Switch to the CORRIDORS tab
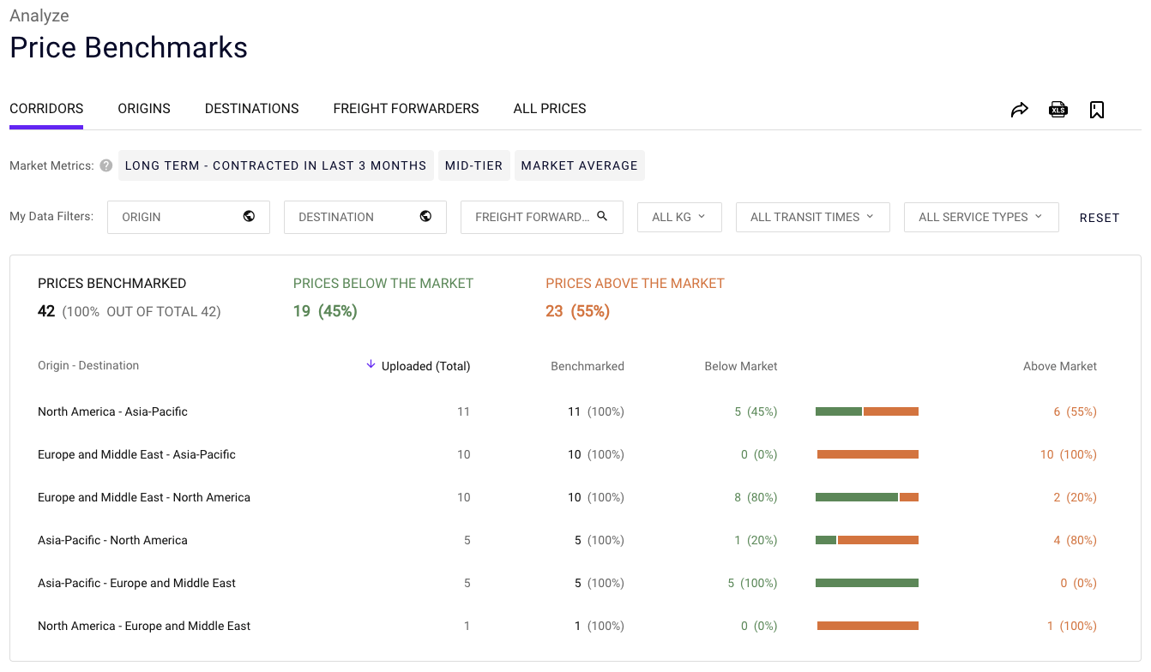The image size is (1151, 672). [46, 109]
